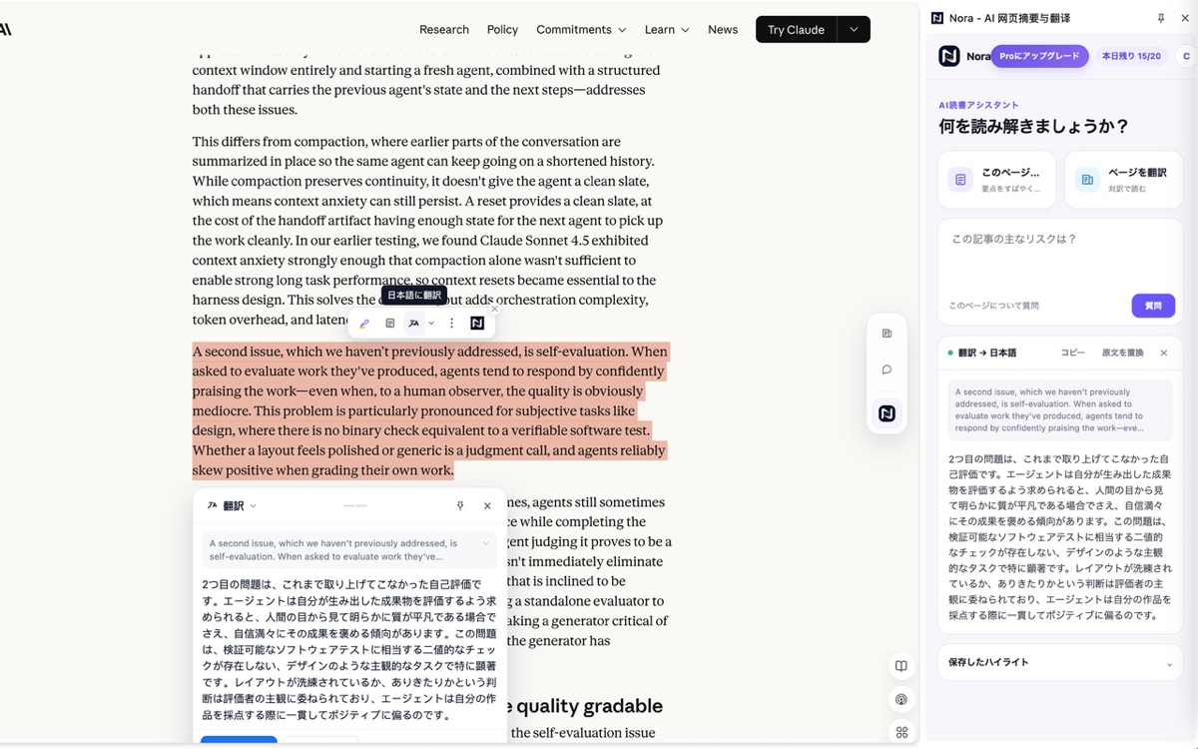
Task: Select the ページを翻訳 card
Action: pos(1124,180)
